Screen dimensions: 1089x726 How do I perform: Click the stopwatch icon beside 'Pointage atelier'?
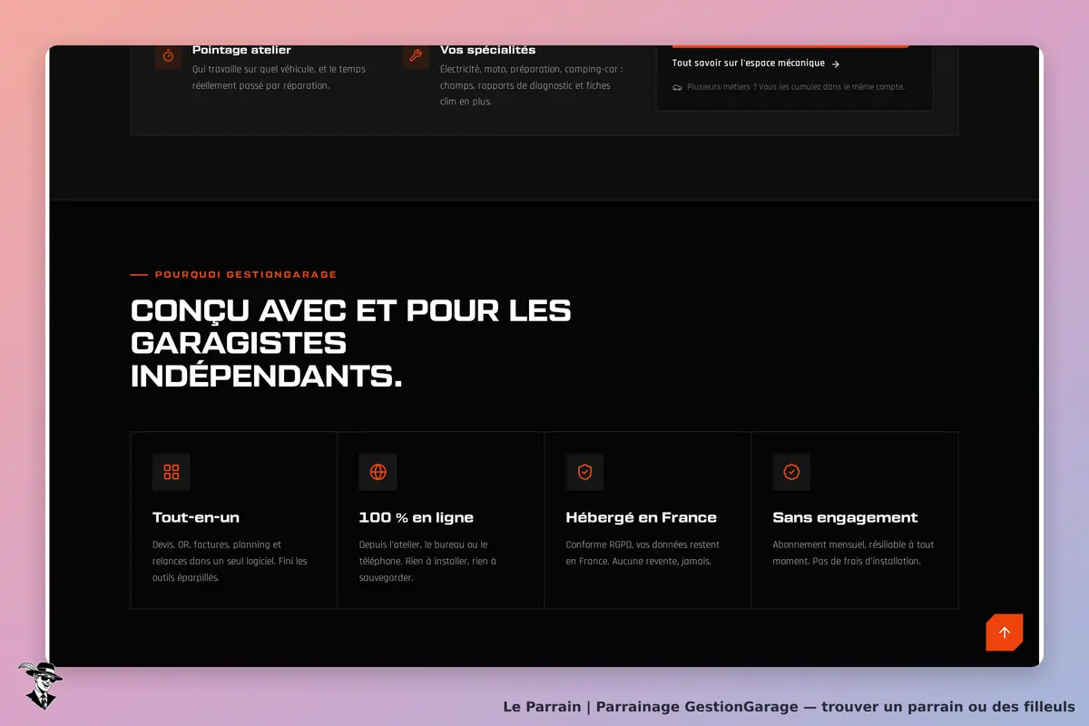pos(168,55)
